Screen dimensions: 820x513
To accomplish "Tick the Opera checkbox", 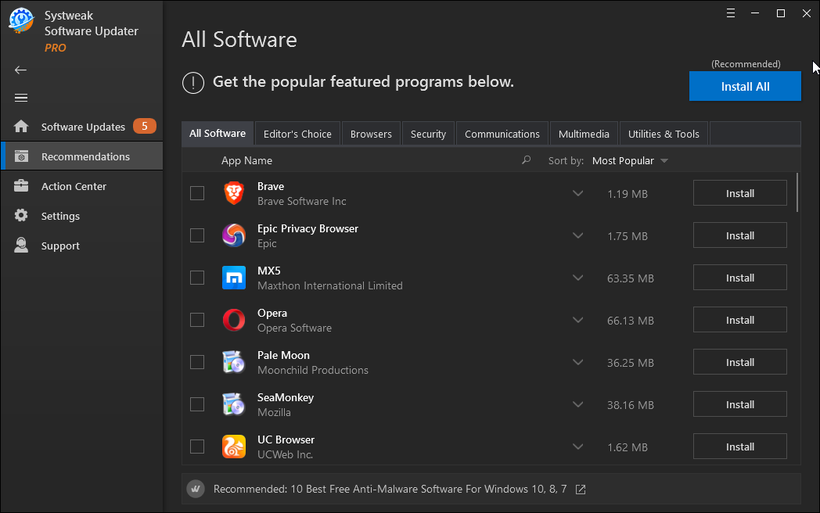I will coord(197,320).
